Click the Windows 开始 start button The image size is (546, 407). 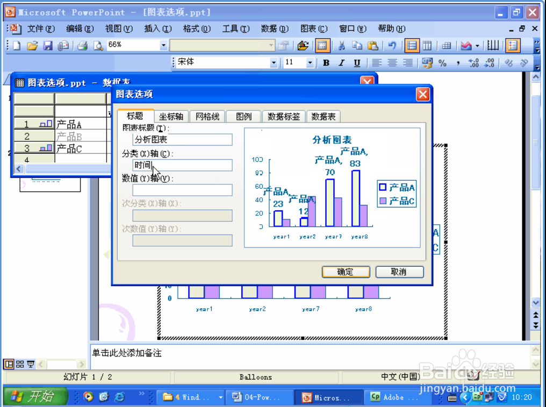[35, 397]
